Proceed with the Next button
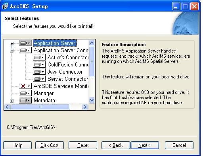Screen dimensions: 203x156 145,145
